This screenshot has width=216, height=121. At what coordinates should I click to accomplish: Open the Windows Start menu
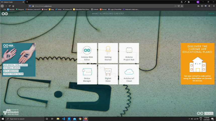[3, 119]
